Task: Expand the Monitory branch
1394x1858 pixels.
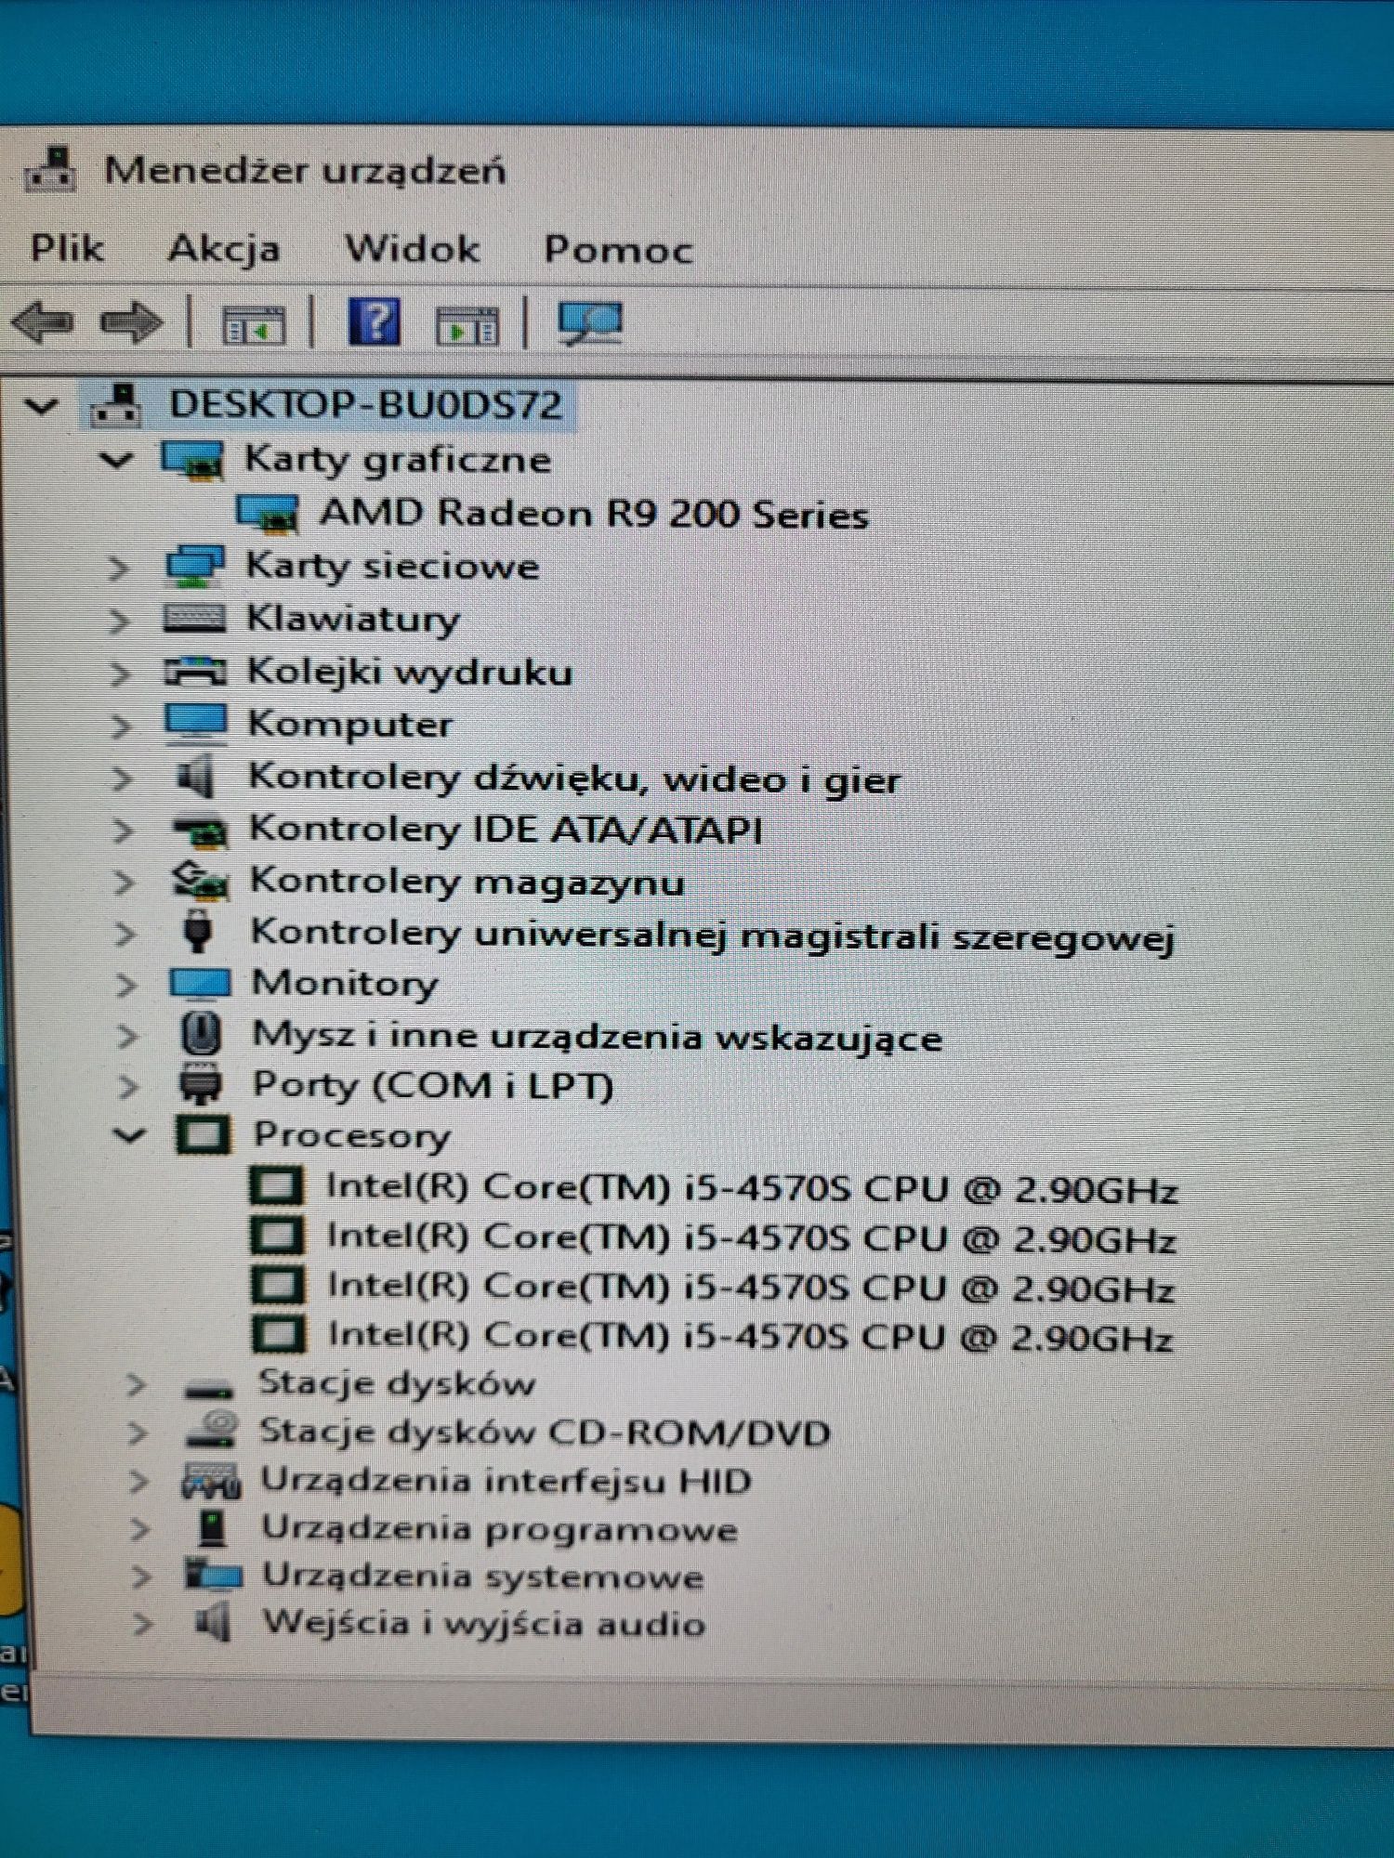Action: coord(125,985)
